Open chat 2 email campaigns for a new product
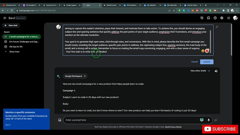The width and height of the screenshot is (240, 135). point(22,37)
